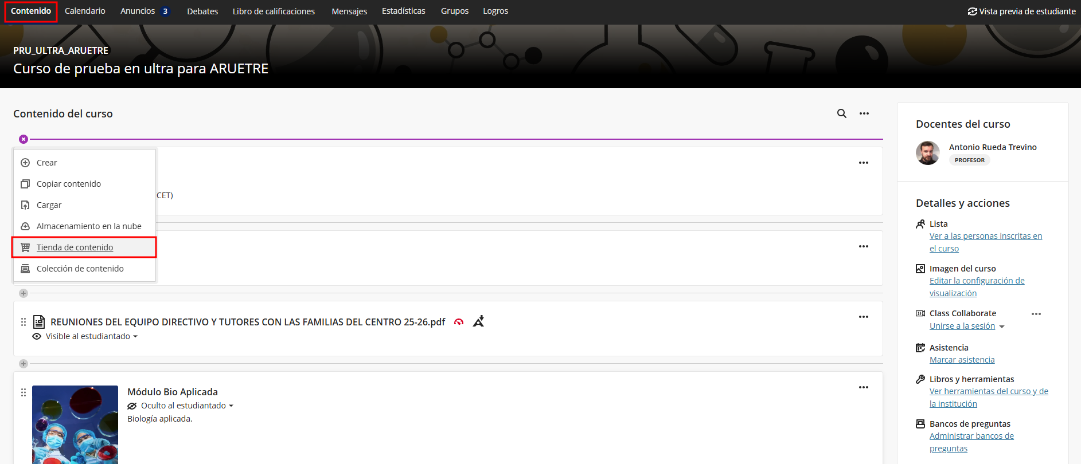Open more options for Módulo Bio Aplicada

(x=863, y=387)
